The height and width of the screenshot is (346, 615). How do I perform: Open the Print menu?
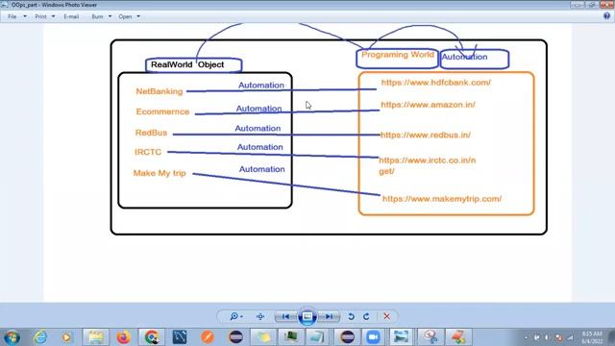pyautogui.click(x=40, y=16)
